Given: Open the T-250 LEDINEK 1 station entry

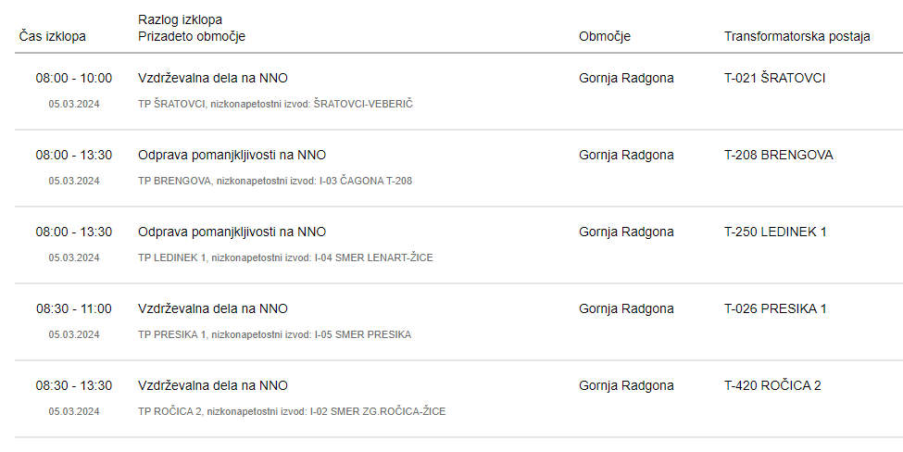Looking at the screenshot, I should (775, 232).
